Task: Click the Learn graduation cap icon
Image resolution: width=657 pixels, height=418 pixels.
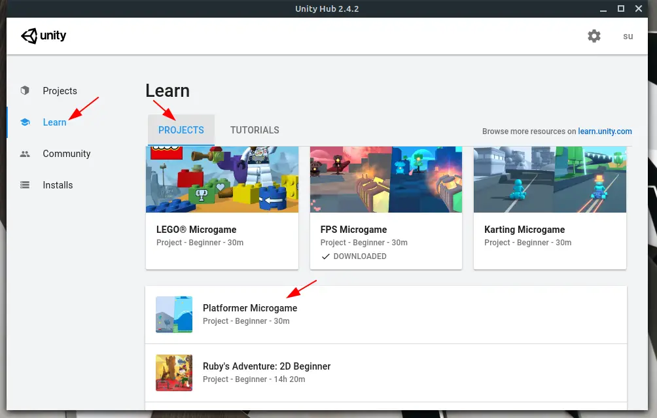Action: pyautogui.click(x=25, y=122)
